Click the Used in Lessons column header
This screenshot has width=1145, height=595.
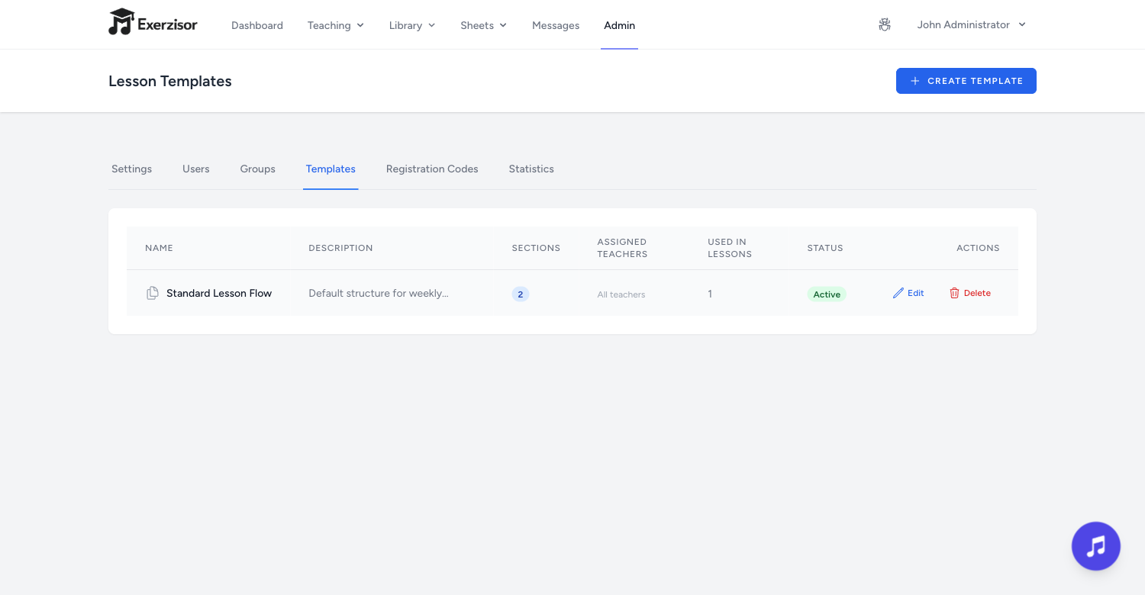[730, 248]
